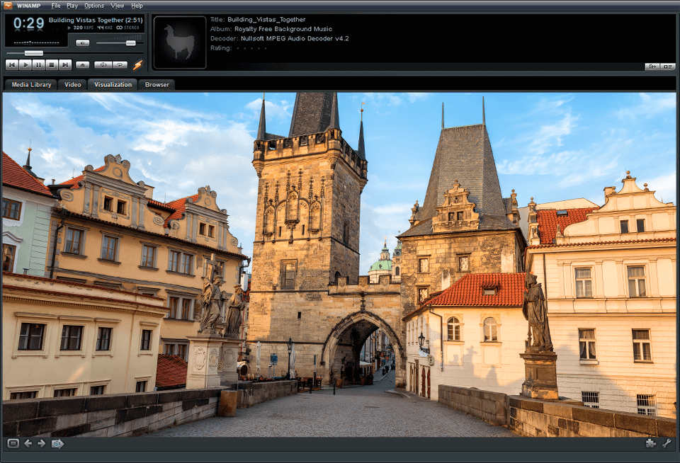The width and height of the screenshot is (680, 463).
Task: Toggle shuffle playback
Action: (104, 64)
